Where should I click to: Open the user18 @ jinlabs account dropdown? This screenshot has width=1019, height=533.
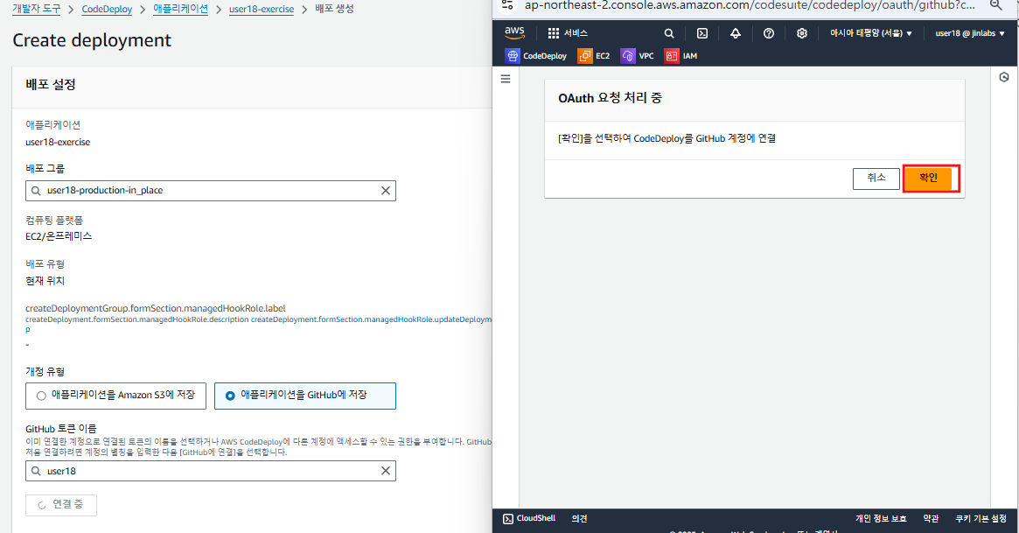pyautogui.click(x=970, y=33)
